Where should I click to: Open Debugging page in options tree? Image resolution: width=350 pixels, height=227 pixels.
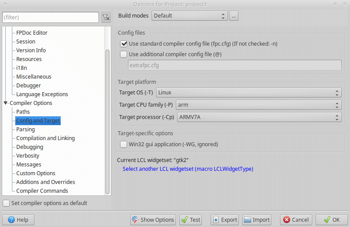point(29,147)
